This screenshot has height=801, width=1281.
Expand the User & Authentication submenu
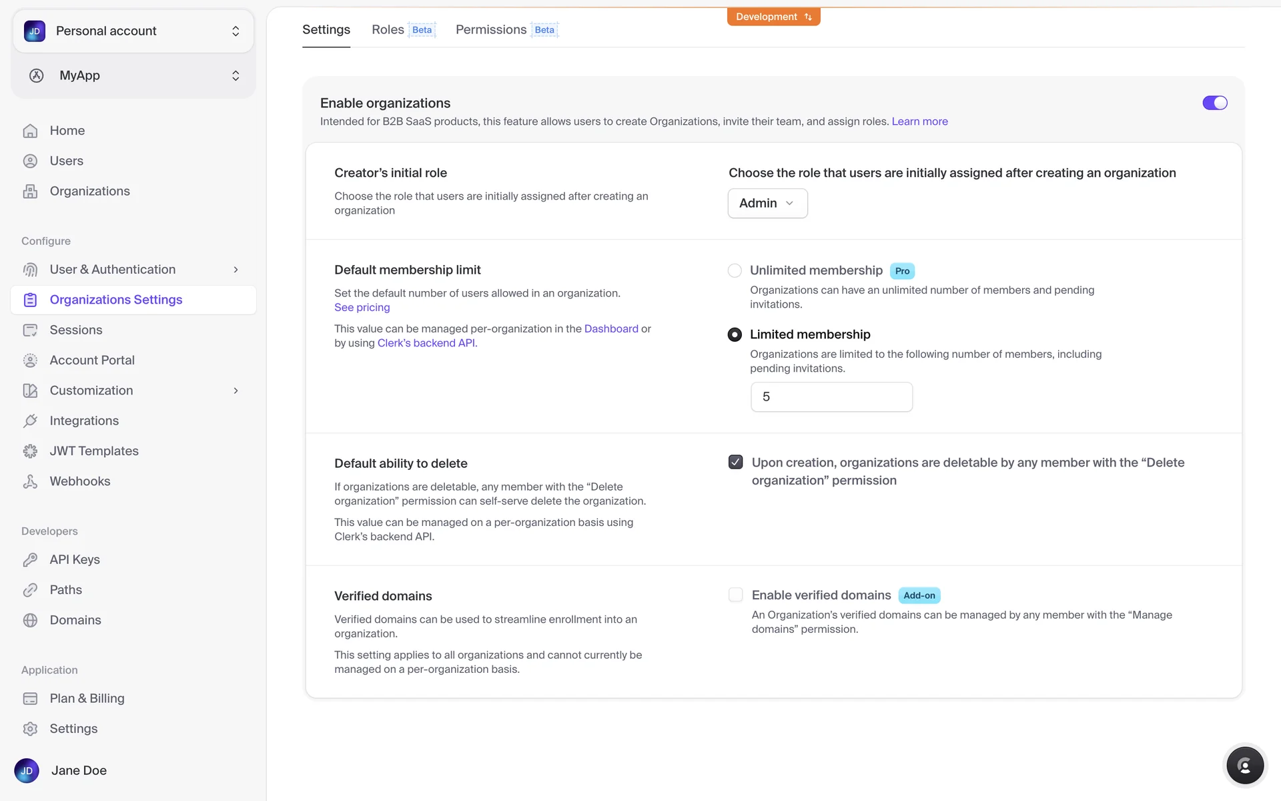236,270
